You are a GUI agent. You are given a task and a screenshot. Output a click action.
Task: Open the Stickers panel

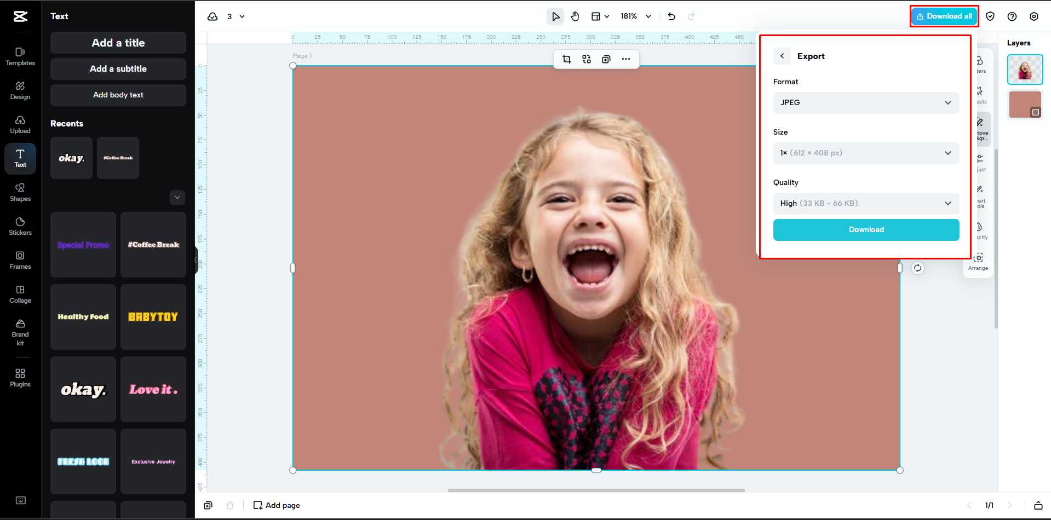(x=20, y=224)
